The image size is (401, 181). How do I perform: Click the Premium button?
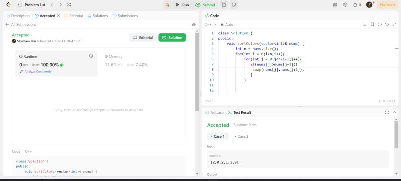pyautogui.click(x=387, y=5)
